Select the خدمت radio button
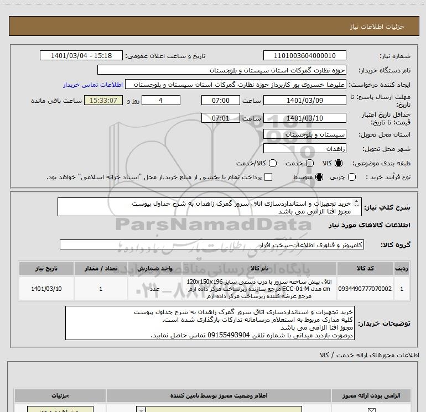The height and width of the screenshot is (412, 426). (310, 163)
